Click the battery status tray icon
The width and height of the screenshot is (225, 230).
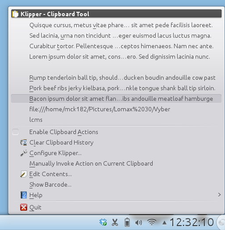pos(127,223)
